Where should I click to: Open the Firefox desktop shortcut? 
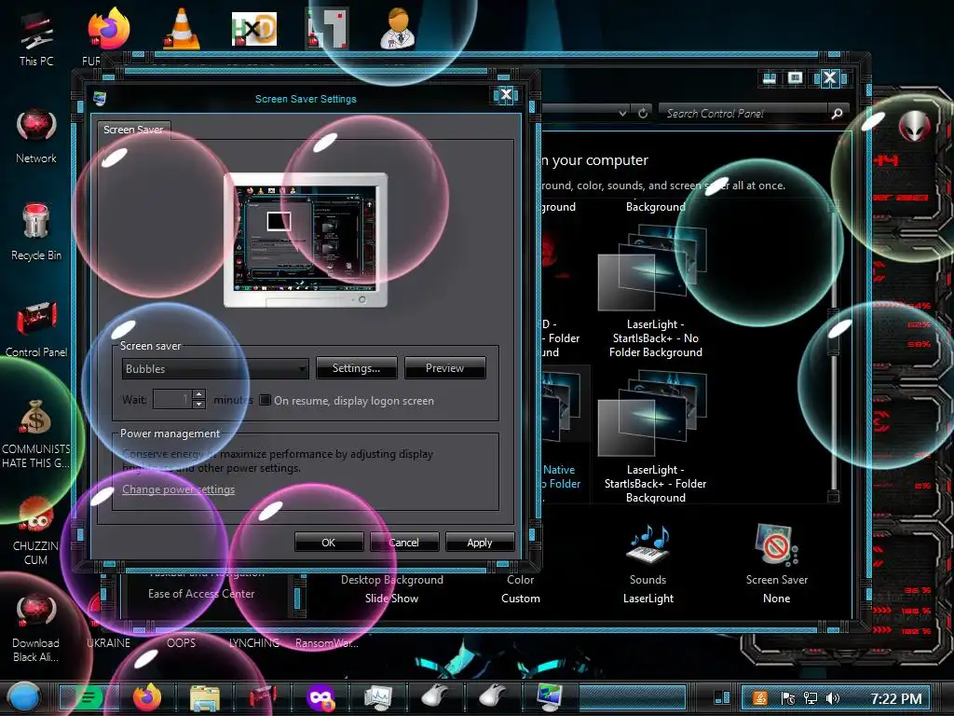click(108, 31)
